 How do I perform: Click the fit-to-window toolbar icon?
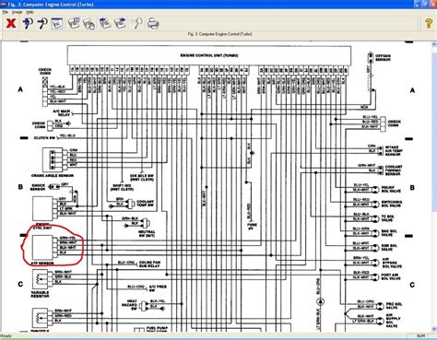click(57, 23)
